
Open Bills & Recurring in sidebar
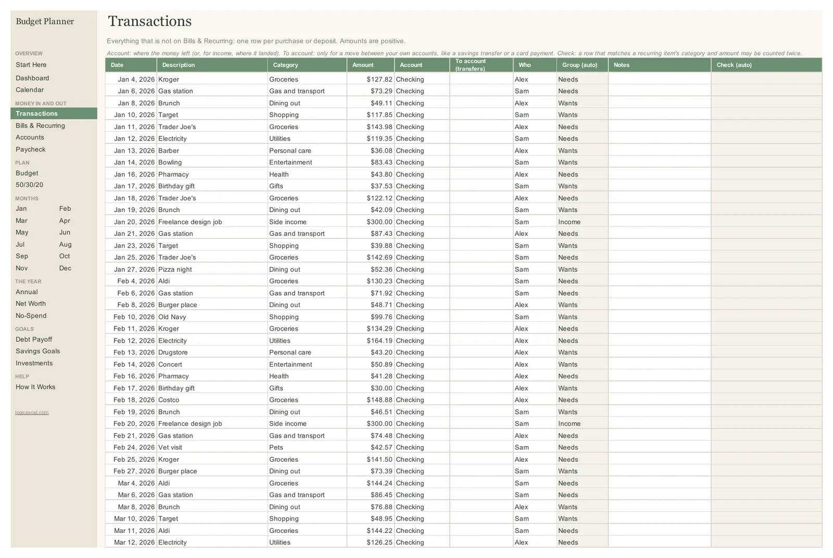[40, 125]
